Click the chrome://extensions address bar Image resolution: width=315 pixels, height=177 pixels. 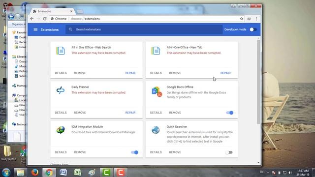(147, 19)
